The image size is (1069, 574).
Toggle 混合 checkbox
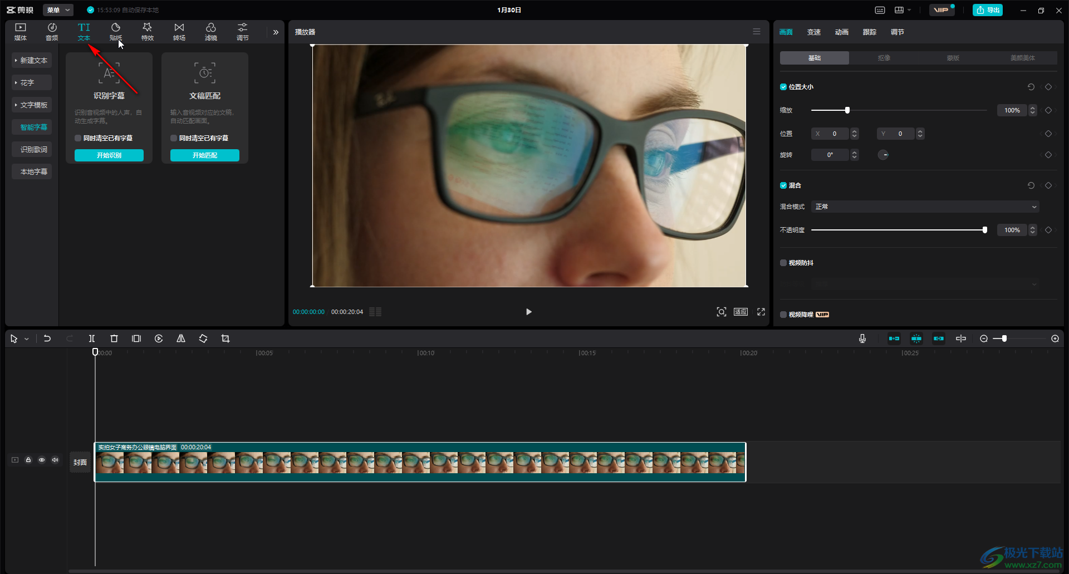click(783, 185)
